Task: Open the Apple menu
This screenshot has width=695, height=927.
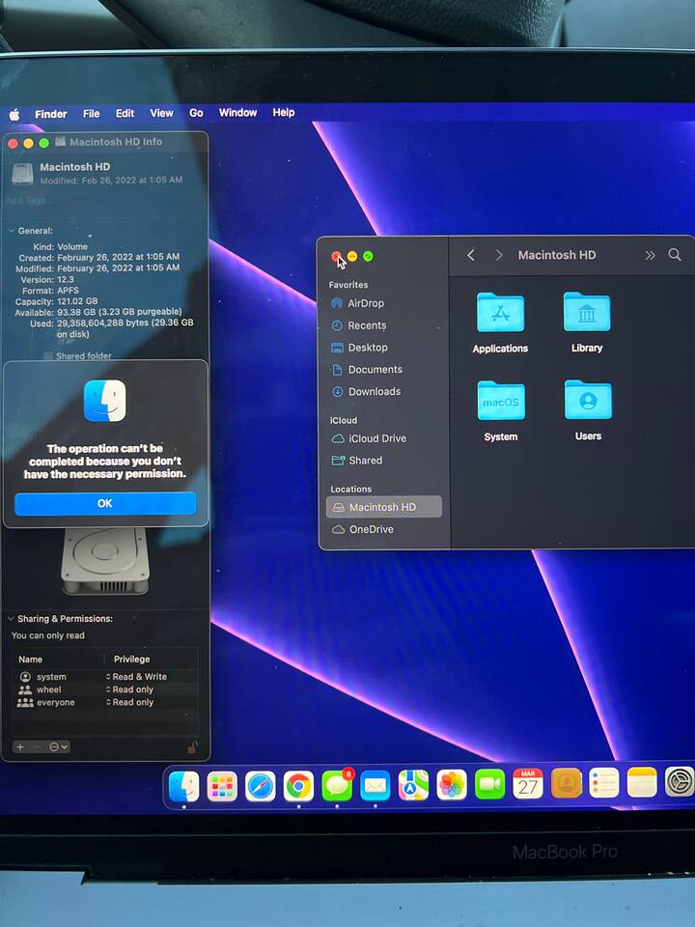Action: 14,115
